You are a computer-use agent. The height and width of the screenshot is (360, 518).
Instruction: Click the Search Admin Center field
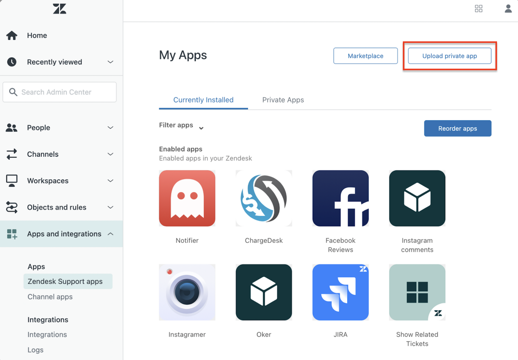(x=59, y=92)
